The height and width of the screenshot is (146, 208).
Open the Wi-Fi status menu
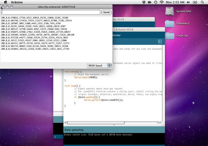pos(162,2)
